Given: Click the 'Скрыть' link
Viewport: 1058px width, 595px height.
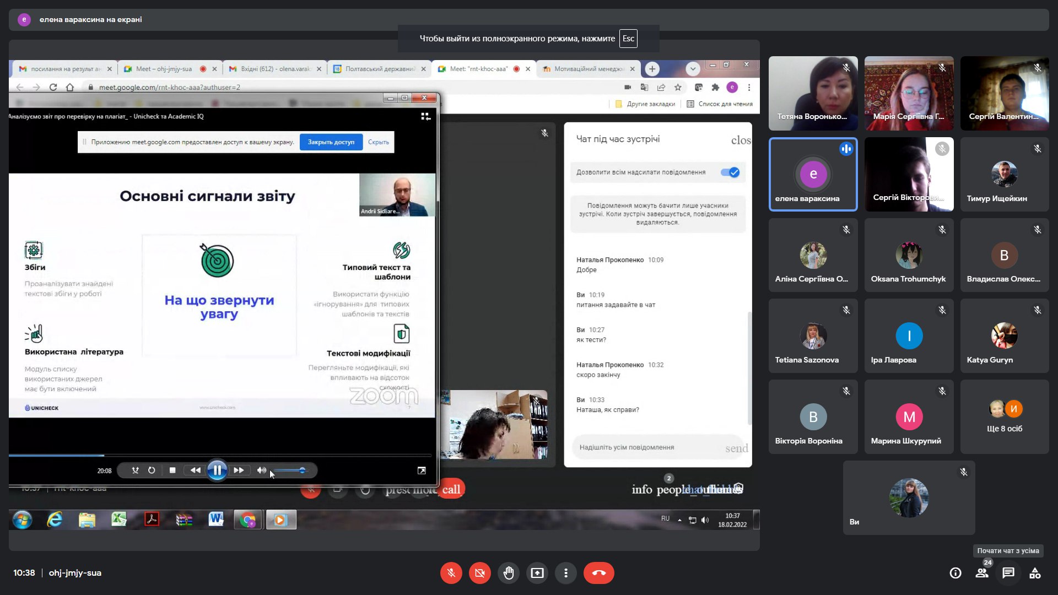Looking at the screenshot, I should click(x=378, y=142).
